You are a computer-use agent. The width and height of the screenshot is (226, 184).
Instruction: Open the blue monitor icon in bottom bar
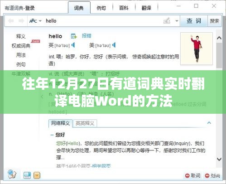click(27, 175)
